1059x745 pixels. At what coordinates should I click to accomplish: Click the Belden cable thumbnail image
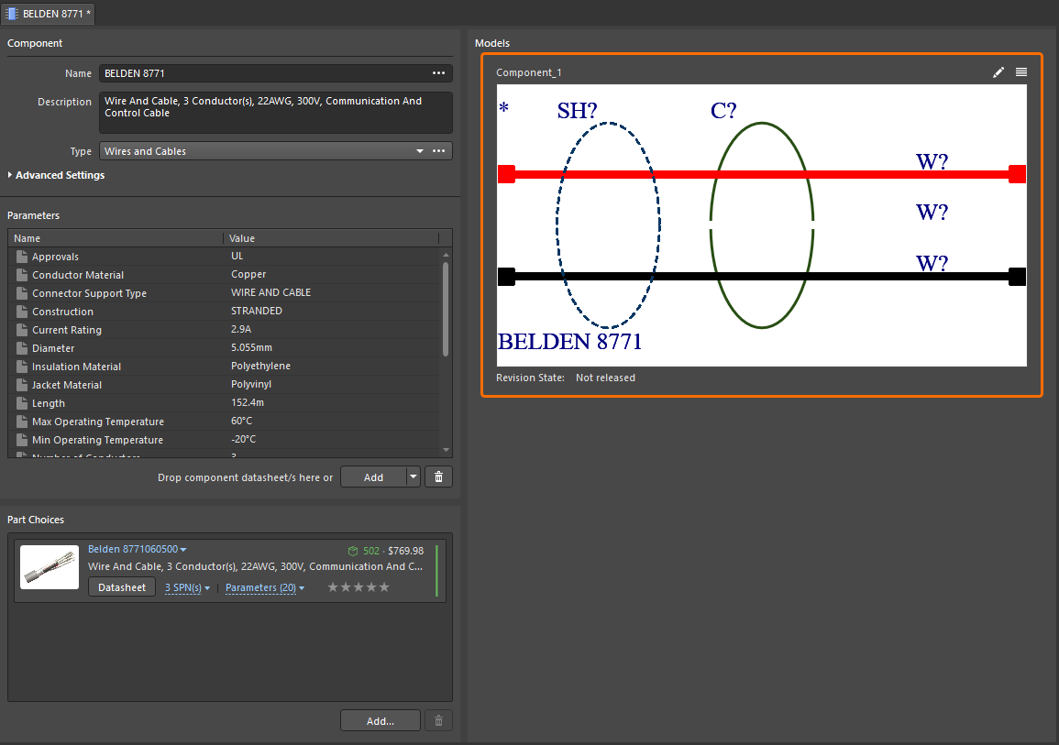[x=49, y=566]
